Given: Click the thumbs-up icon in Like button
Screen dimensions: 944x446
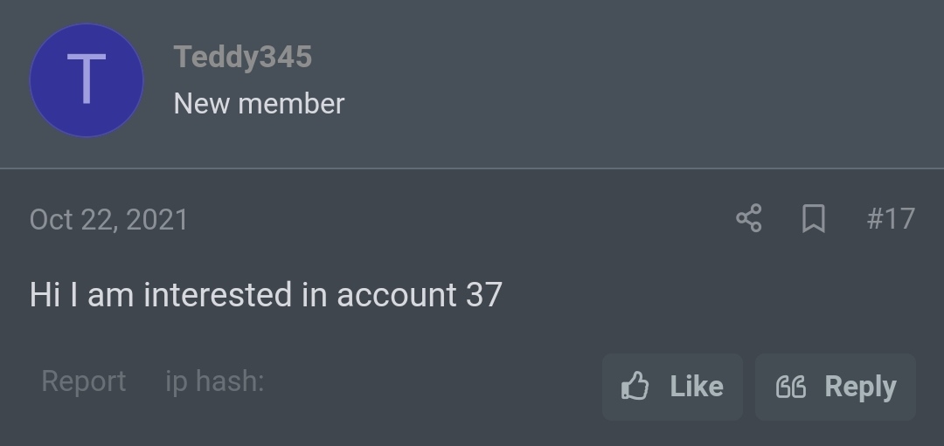Looking at the screenshot, I should 635,386.
